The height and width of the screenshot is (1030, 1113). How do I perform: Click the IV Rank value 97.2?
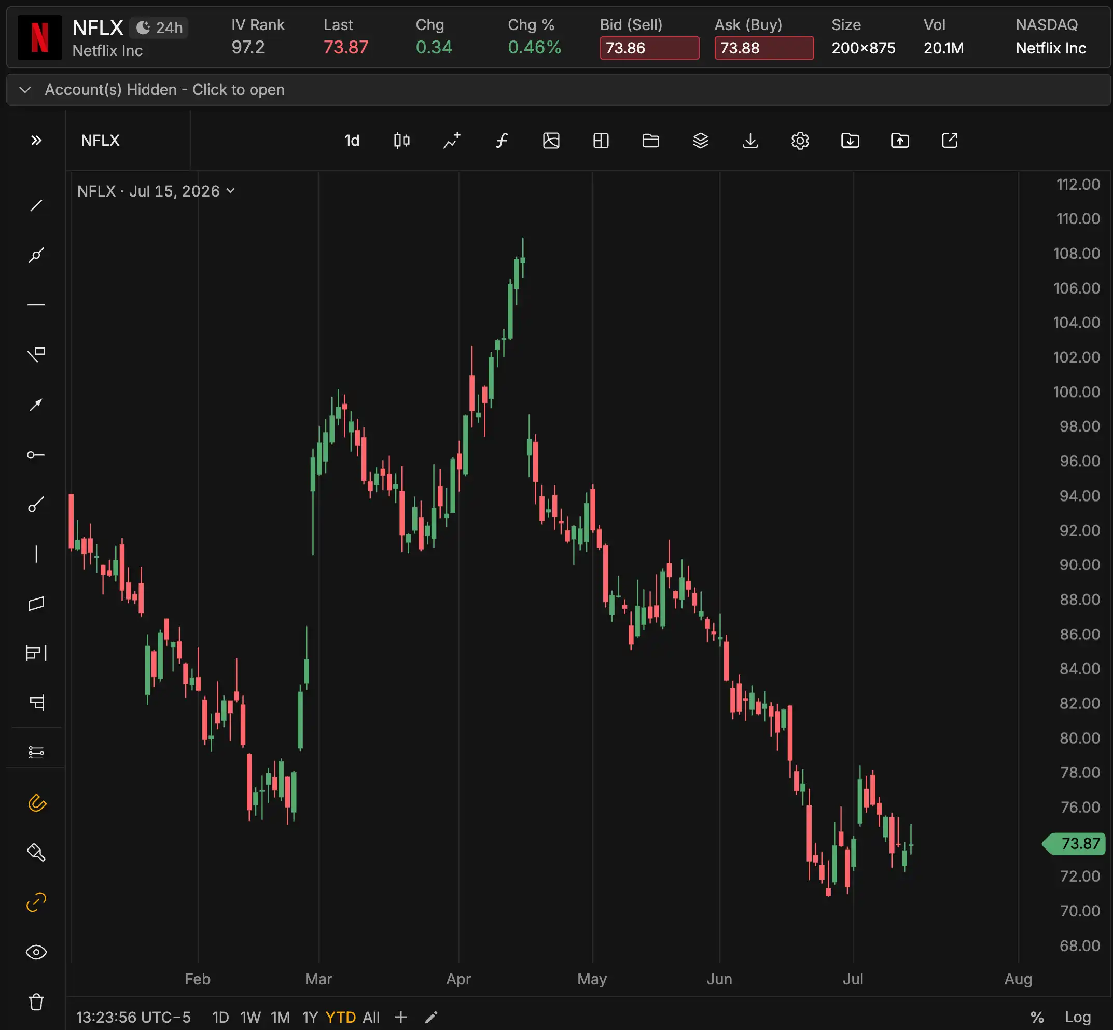(248, 47)
